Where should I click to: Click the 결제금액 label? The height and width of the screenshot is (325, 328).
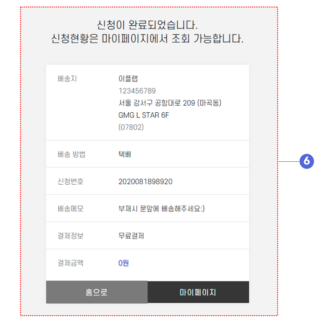coord(70,263)
